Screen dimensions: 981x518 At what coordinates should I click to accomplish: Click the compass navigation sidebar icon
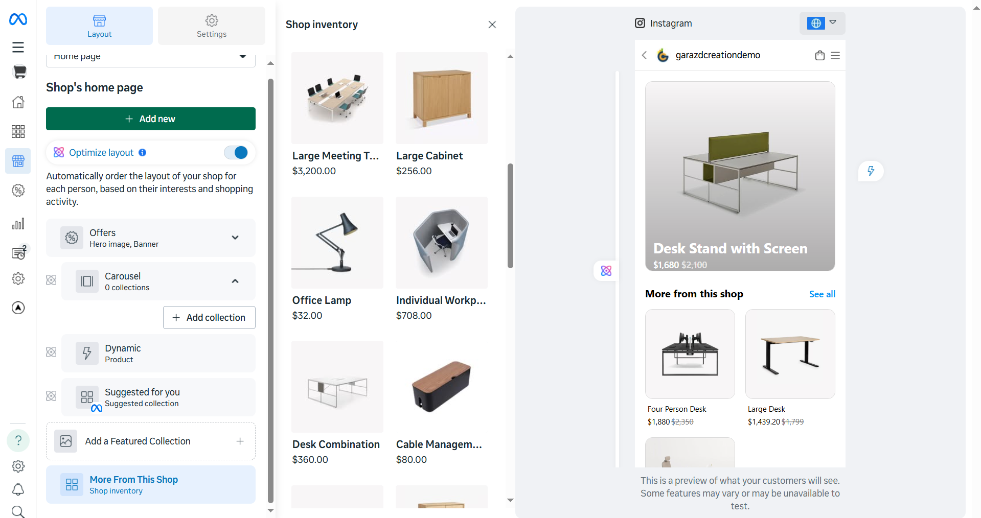tap(18, 308)
